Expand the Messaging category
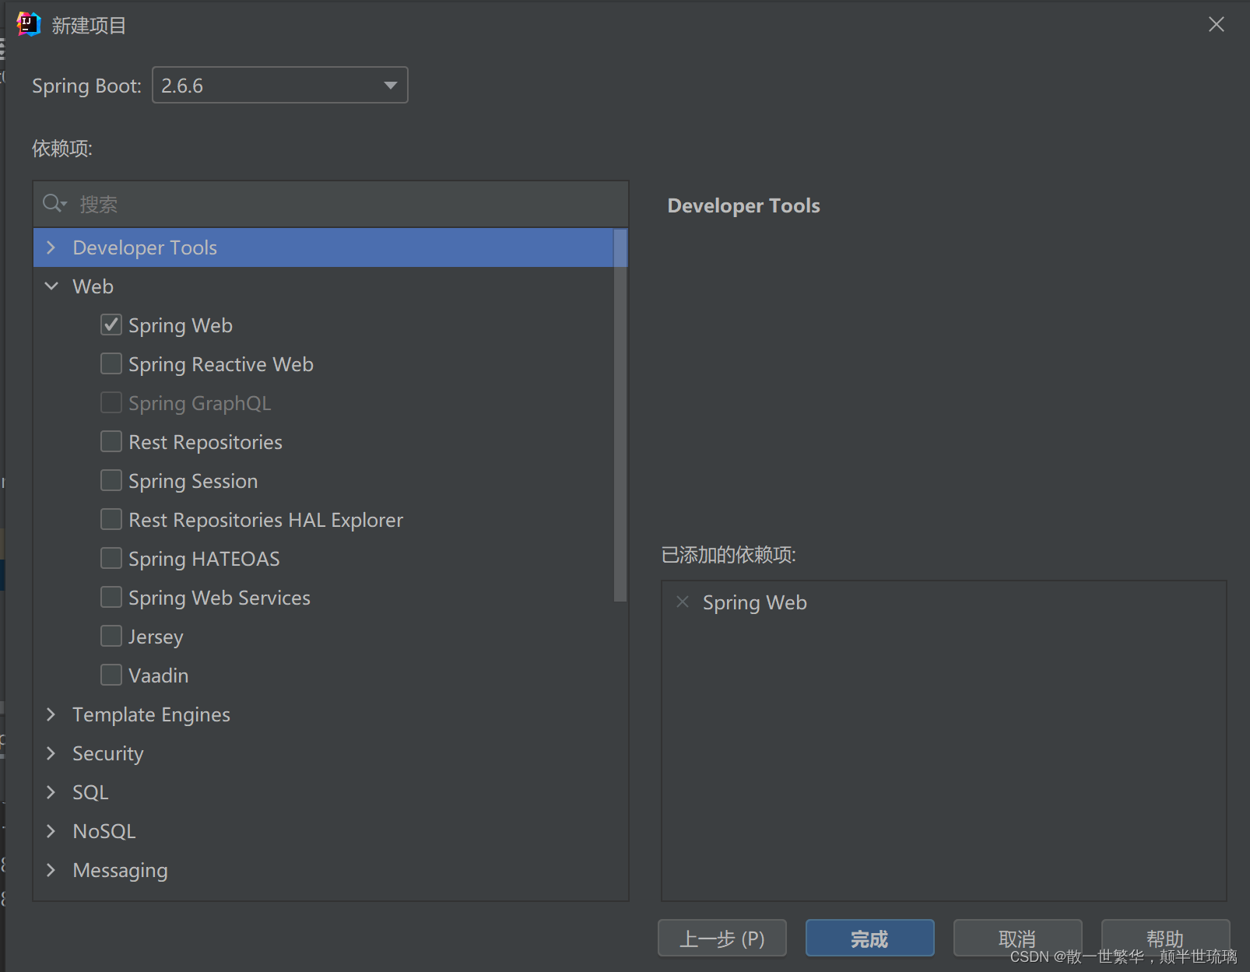This screenshot has width=1250, height=972. [51, 870]
